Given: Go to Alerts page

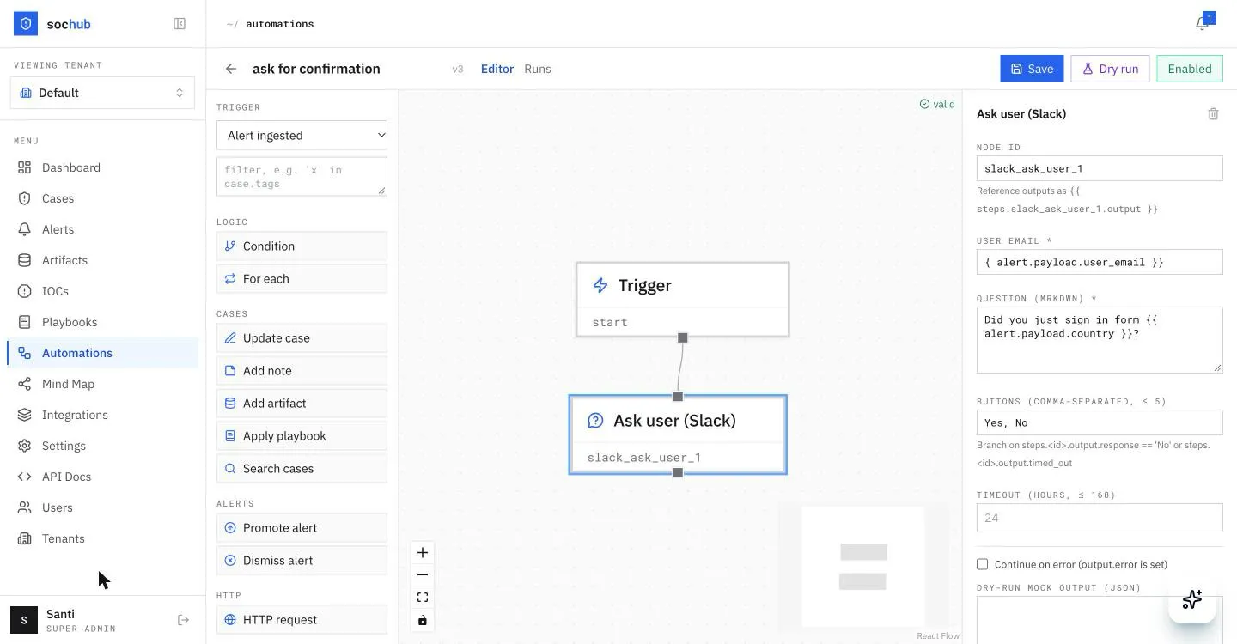Looking at the screenshot, I should point(102,229).
